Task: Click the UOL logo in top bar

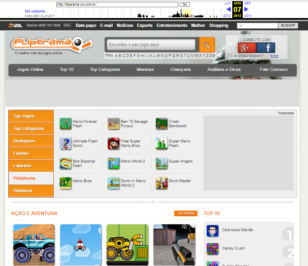Action: [15, 25]
